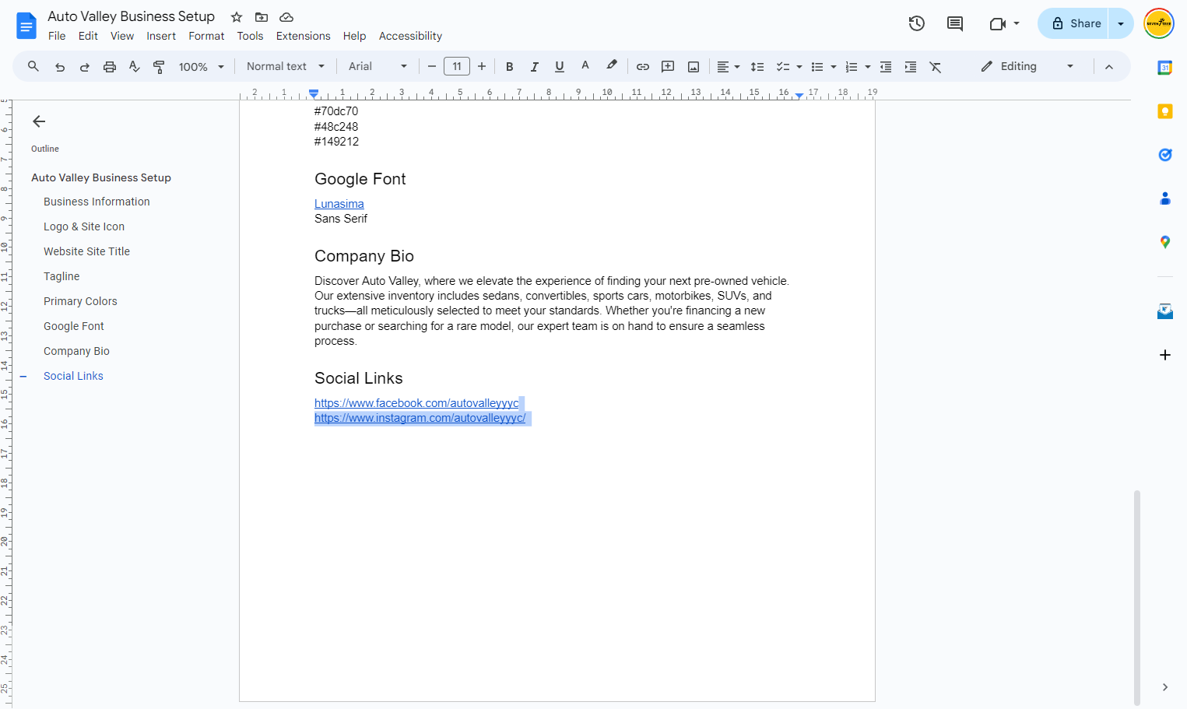Toggle italic formatting
Image resolution: width=1187 pixels, height=709 pixels.
(x=535, y=67)
